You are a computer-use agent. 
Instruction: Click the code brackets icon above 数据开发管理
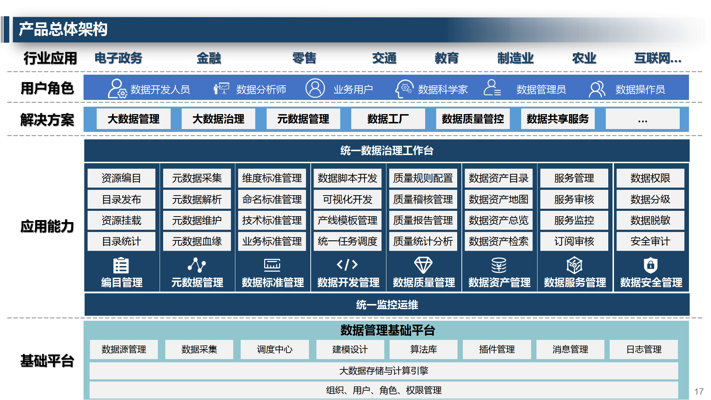pyautogui.click(x=347, y=265)
